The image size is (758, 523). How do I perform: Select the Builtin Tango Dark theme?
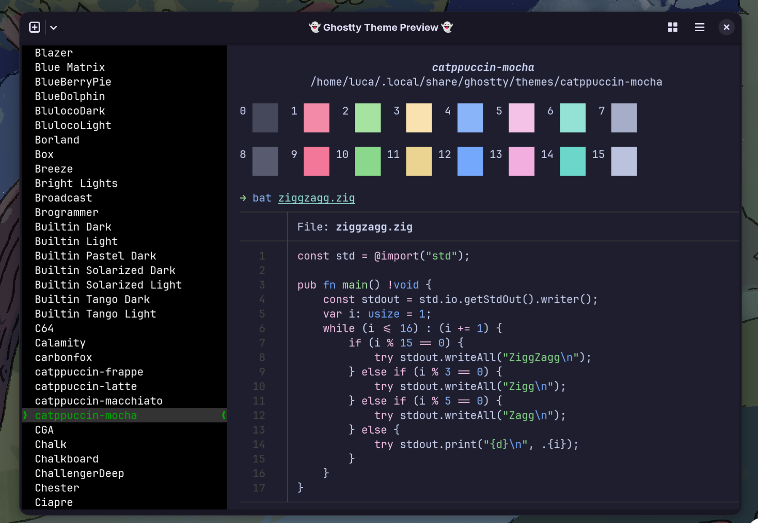coord(124,299)
